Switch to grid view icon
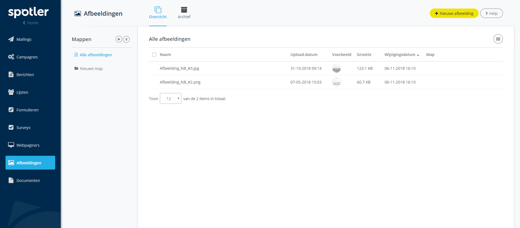 coord(498,39)
